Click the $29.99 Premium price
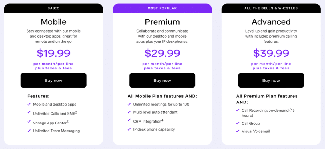The image size is (325, 149). pyautogui.click(x=162, y=53)
